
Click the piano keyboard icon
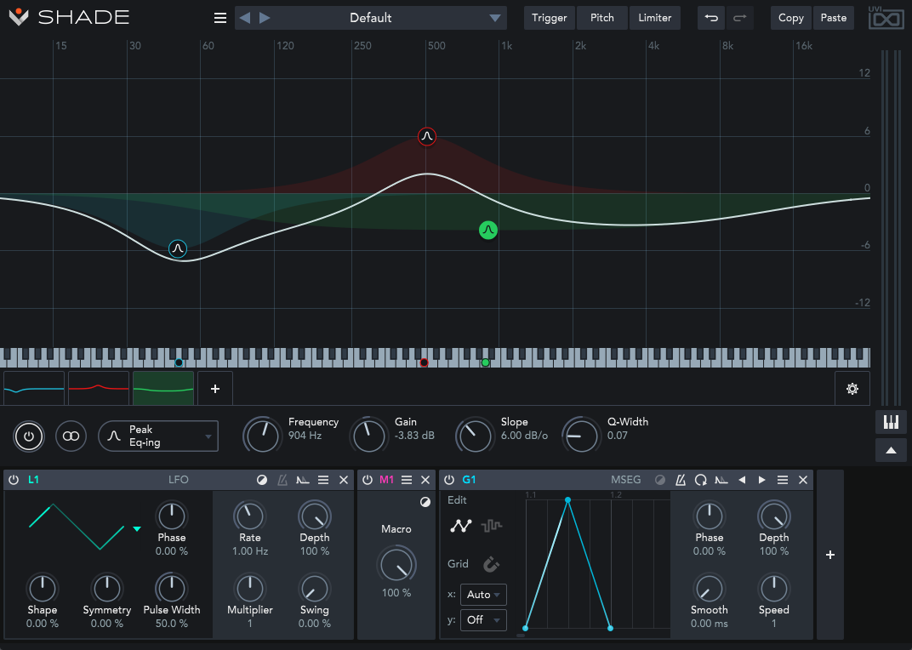click(x=891, y=422)
